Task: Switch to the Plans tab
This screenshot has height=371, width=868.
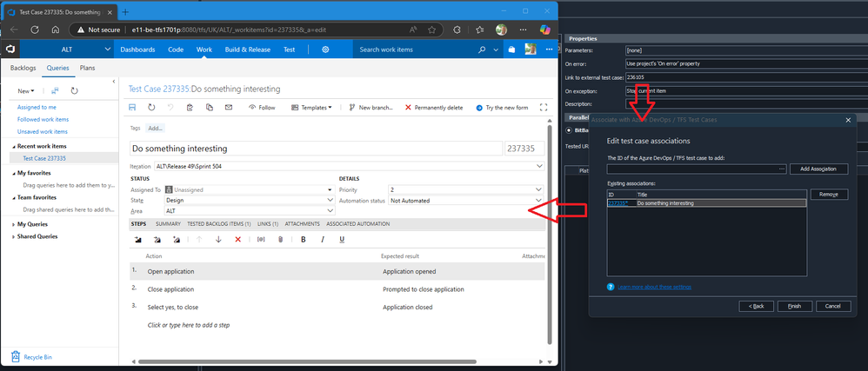Action: 87,68
